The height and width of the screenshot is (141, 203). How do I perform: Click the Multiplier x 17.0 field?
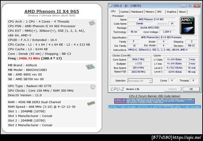[x=138, y=64]
